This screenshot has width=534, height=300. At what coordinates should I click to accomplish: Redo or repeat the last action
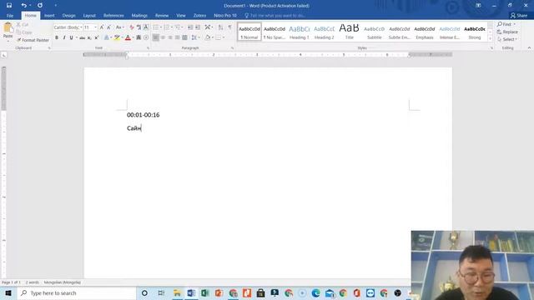(40, 6)
